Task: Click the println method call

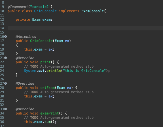Action: click(x=54, y=71)
